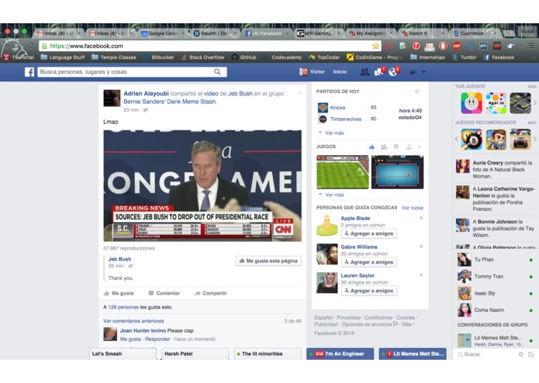This screenshot has height=383, width=539.
Task: Open chat with Tommy Tran
Action: [x=495, y=276]
